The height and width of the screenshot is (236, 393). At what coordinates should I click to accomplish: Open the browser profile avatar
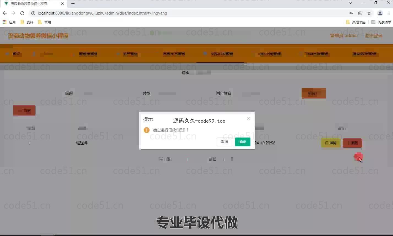380,13
